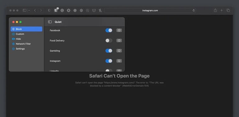This screenshot has width=239, height=117.
Task: Open the Grammarly G extension
Action: tap(62, 10)
